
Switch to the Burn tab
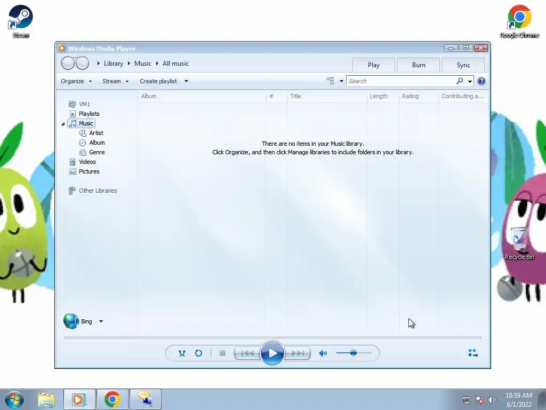click(x=419, y=65)
